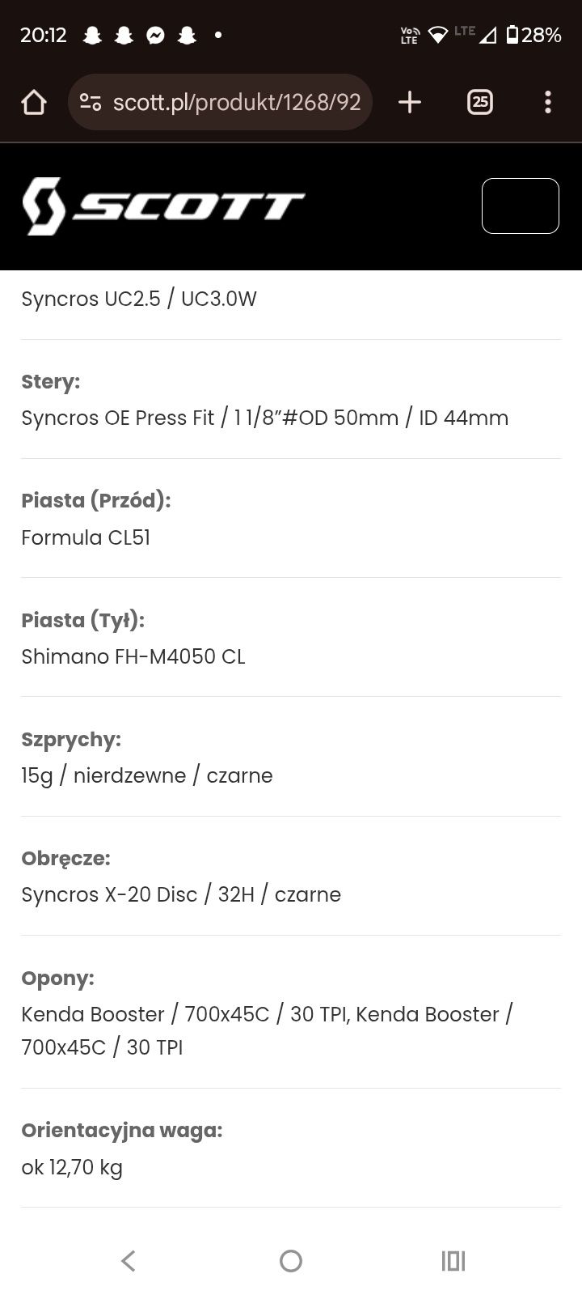
Task: Tap the Android home circle button
Action: coord(291,1260)
